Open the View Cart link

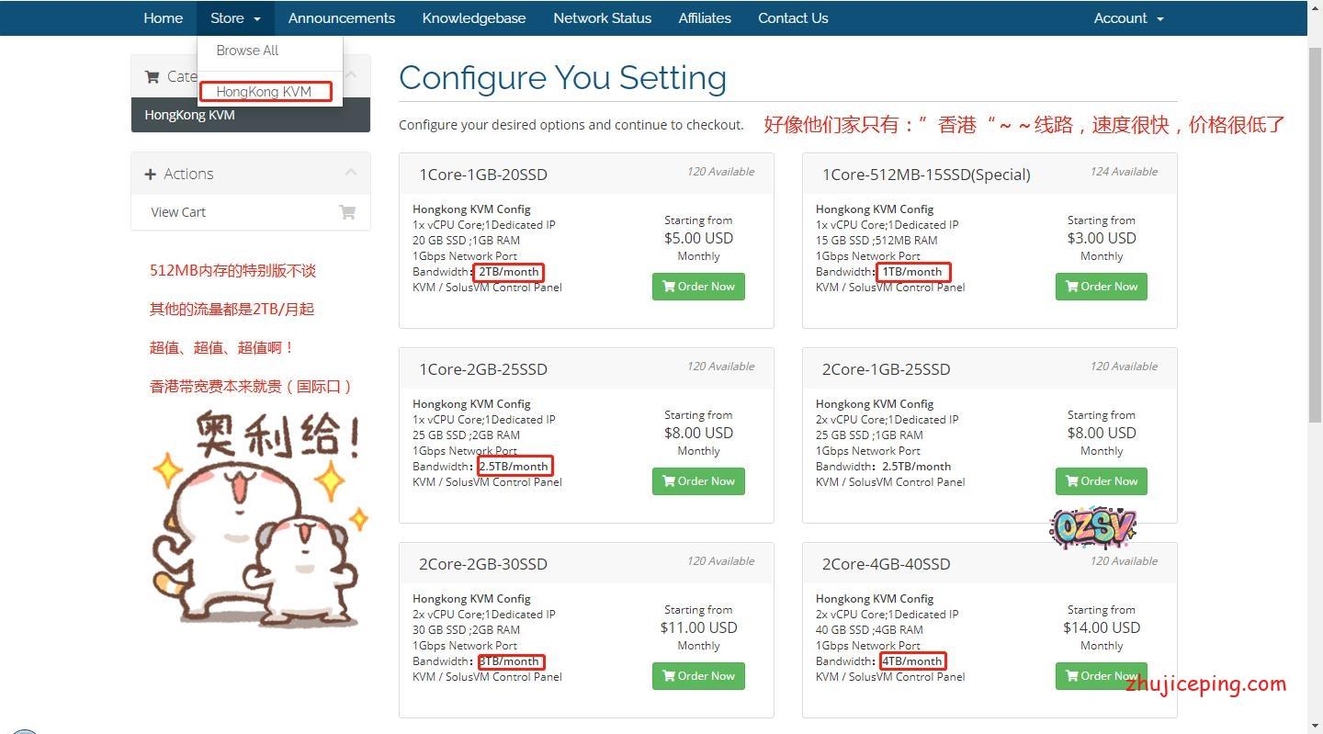[178, 212]
